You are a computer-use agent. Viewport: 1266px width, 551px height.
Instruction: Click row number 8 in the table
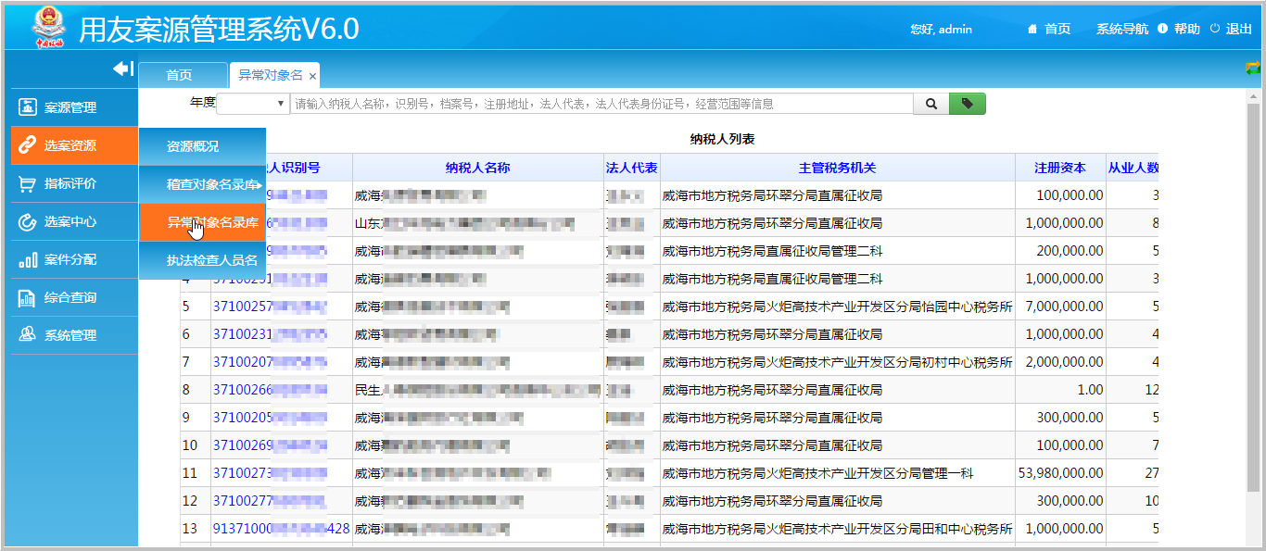[x=186, y=390]
